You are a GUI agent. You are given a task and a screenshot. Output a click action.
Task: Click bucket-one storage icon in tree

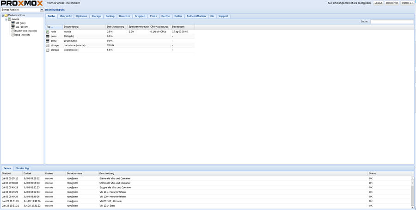[x=13, y=31]
